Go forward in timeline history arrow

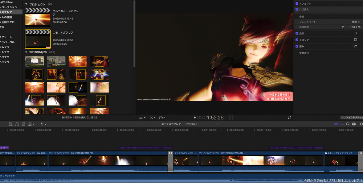[217, 124]
